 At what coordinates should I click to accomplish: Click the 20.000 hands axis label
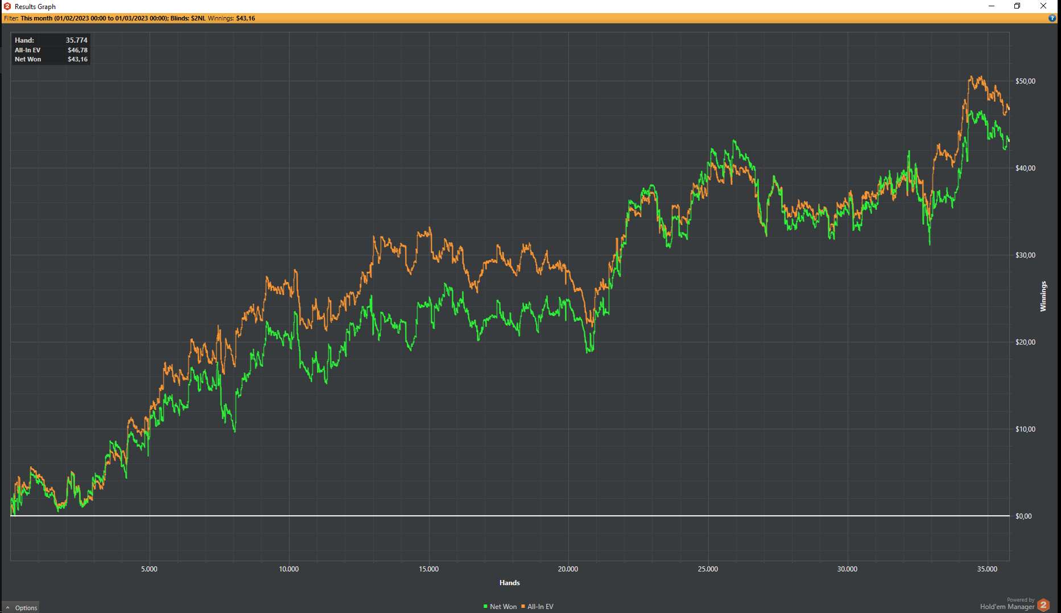coord(568,569)
